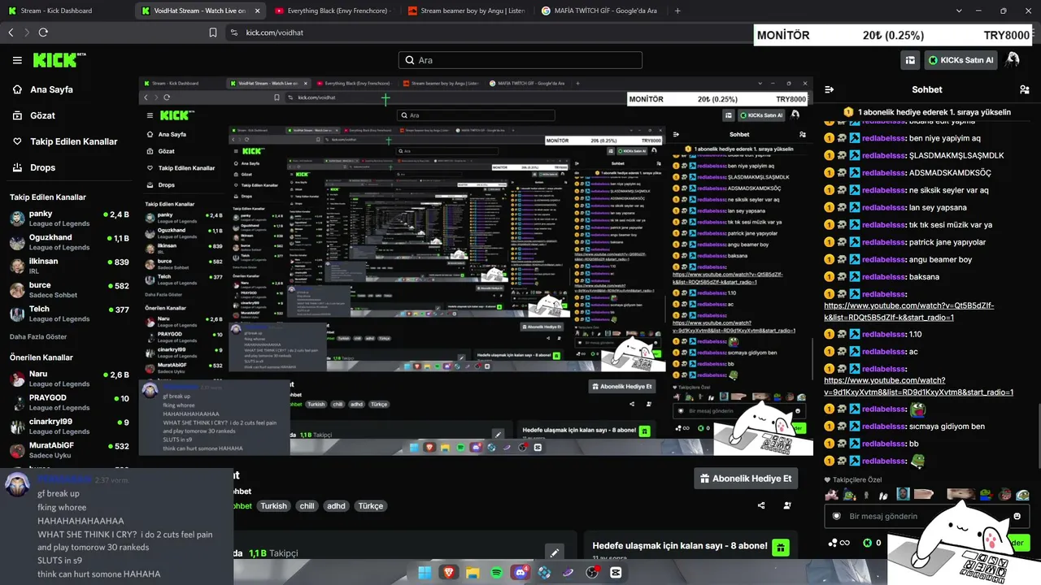Select the adhd tag under the stream title
The height and width of the screenshot is (585, 1041).
click(336, 506)
